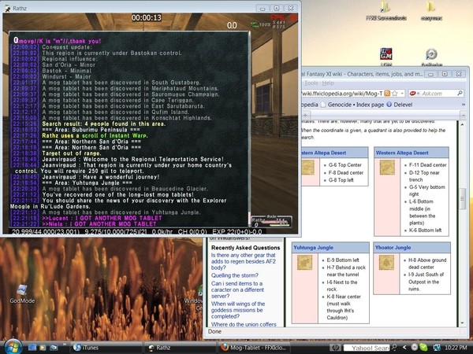Image resolution: width=473 pixels, height=354 pixels.
Task: Open 'When will wings of the goddess' link
Action: click(238, 310)
